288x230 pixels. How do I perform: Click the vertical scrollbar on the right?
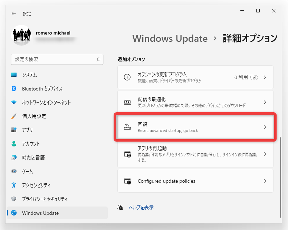coord(280,177)
